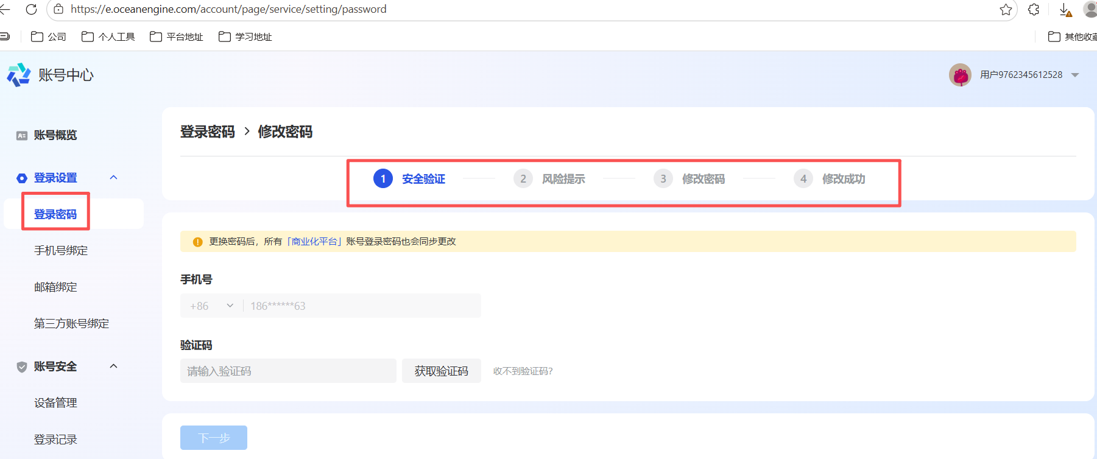Open the 公司 bookmark folder
Viewport: 1097px width, 459px height.
48,37
